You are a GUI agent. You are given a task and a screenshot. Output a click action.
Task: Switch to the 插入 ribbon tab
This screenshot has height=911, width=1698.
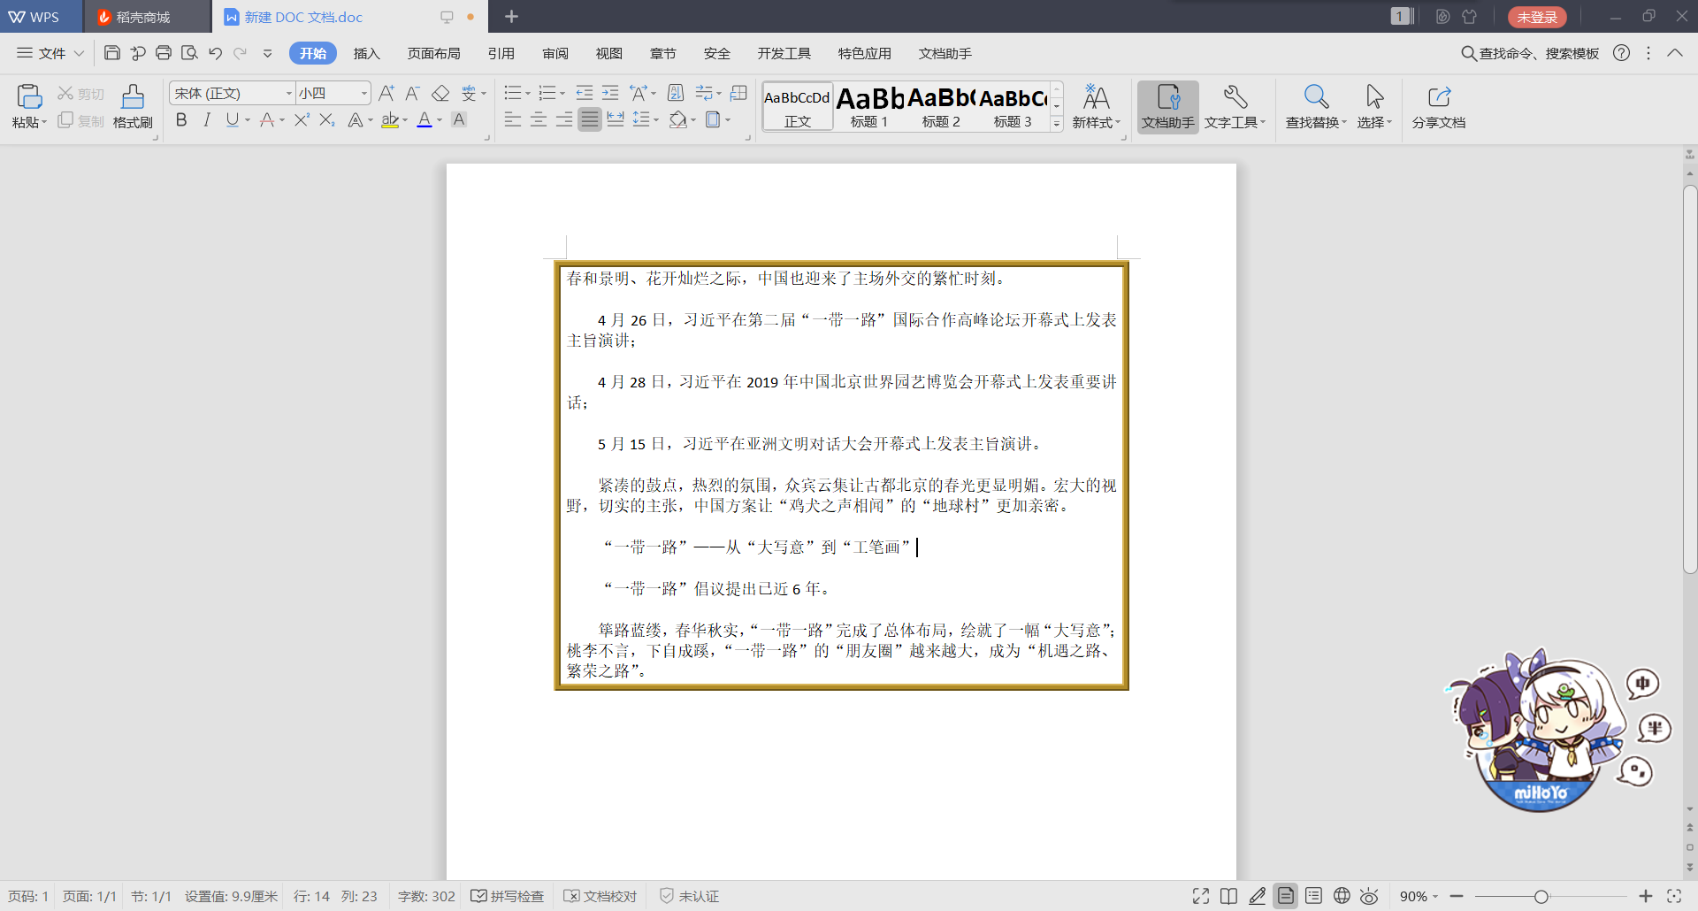point(366,53)
